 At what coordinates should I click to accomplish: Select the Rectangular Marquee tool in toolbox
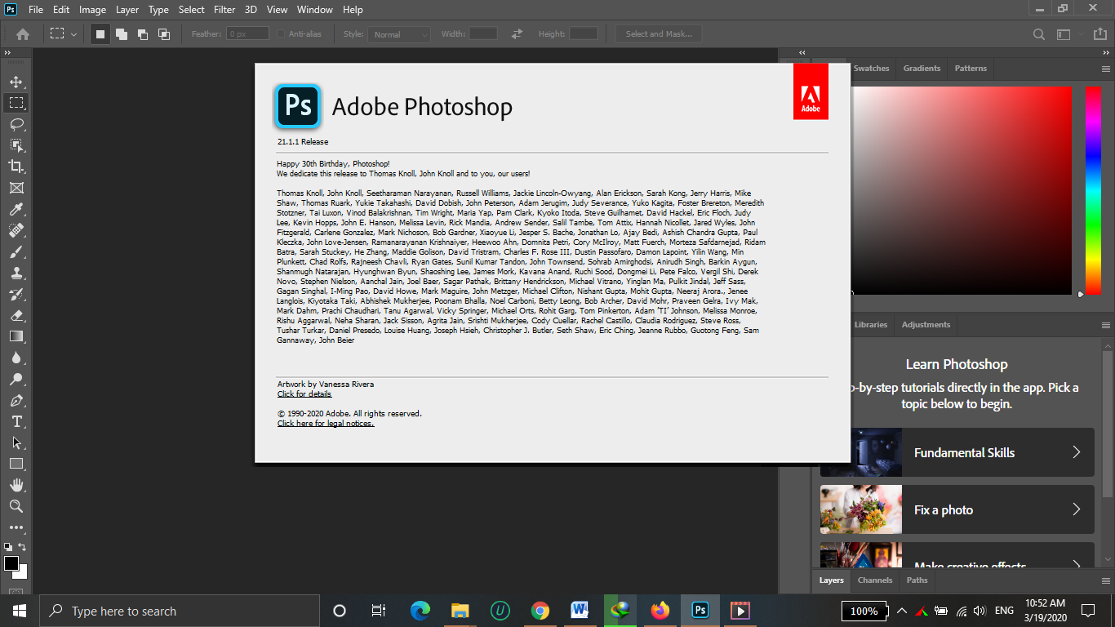tap(16, 103)
